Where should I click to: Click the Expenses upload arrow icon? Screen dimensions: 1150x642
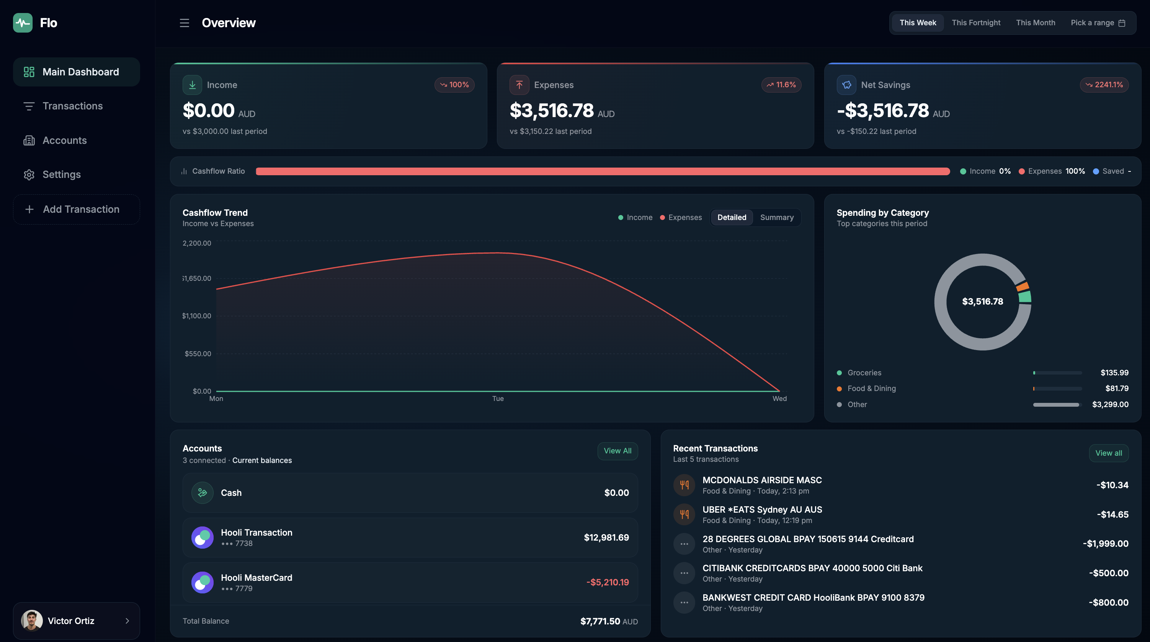pyautogui.click(x=519, y=85)
